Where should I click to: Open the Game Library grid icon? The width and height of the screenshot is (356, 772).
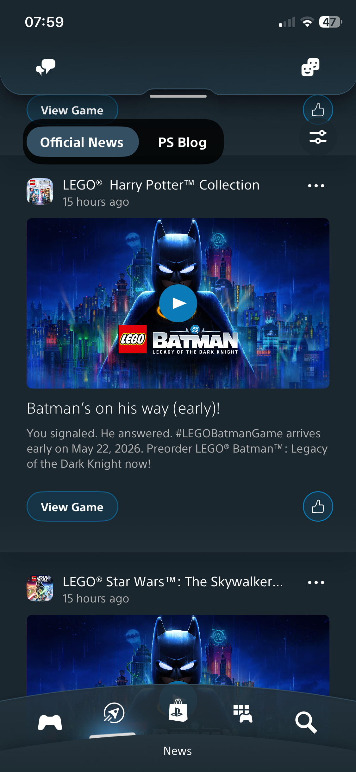[243, 713]
